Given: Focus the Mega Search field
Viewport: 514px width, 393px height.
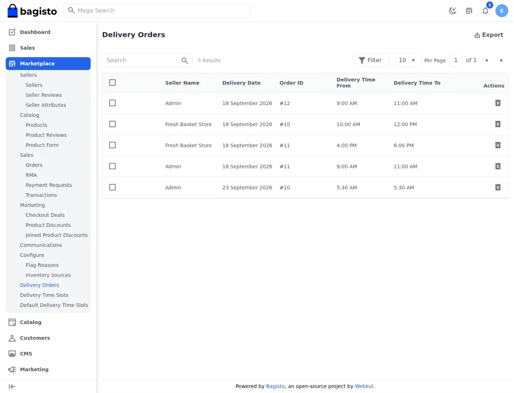Looking at the screenshot, I should [x=156, y=11].
